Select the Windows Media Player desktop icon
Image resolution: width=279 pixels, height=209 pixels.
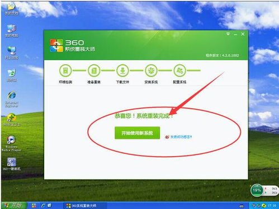click(x=11, y=143)
